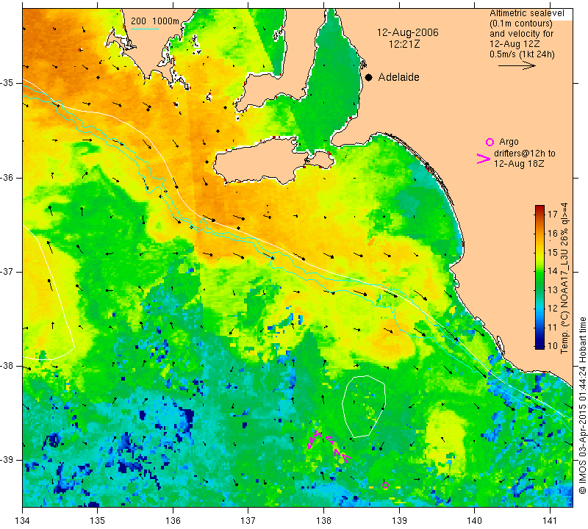
Task: Click the latitude axis label '-37'
Action: point(7,271)
